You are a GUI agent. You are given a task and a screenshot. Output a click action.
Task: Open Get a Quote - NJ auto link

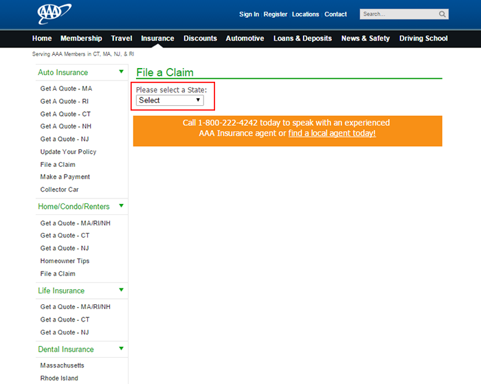(65, 139)
